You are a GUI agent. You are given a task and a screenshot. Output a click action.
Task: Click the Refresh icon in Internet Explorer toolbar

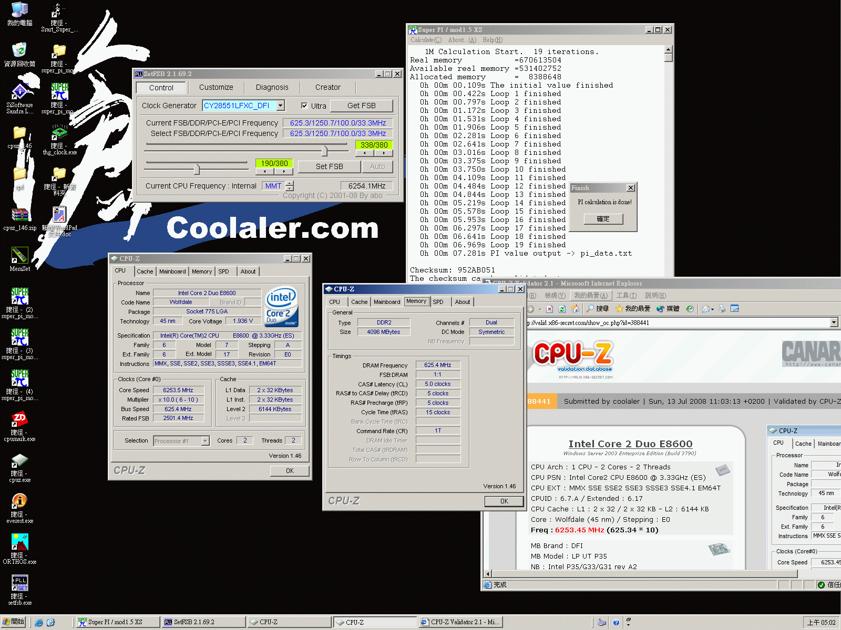[562, 309]
